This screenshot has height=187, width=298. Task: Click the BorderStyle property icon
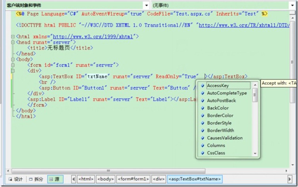202,123
